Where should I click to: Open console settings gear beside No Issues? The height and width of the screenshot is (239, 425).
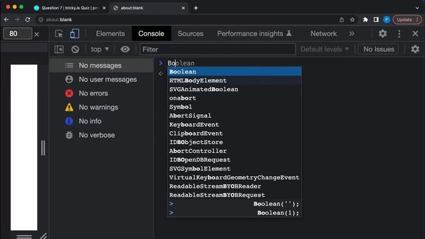click(x=415, y=49)
